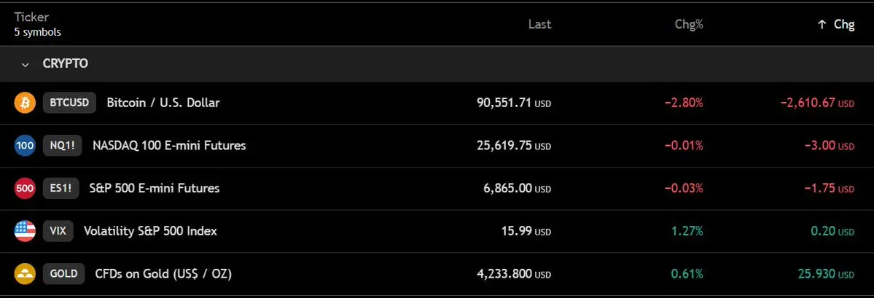
Task: Click the VIX US flag icon
Action: pyautogui.click(x=25, y=232)
